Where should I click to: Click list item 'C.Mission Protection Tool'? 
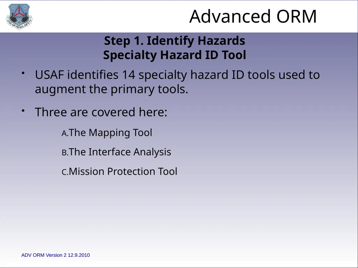click(x=120, y=171)
